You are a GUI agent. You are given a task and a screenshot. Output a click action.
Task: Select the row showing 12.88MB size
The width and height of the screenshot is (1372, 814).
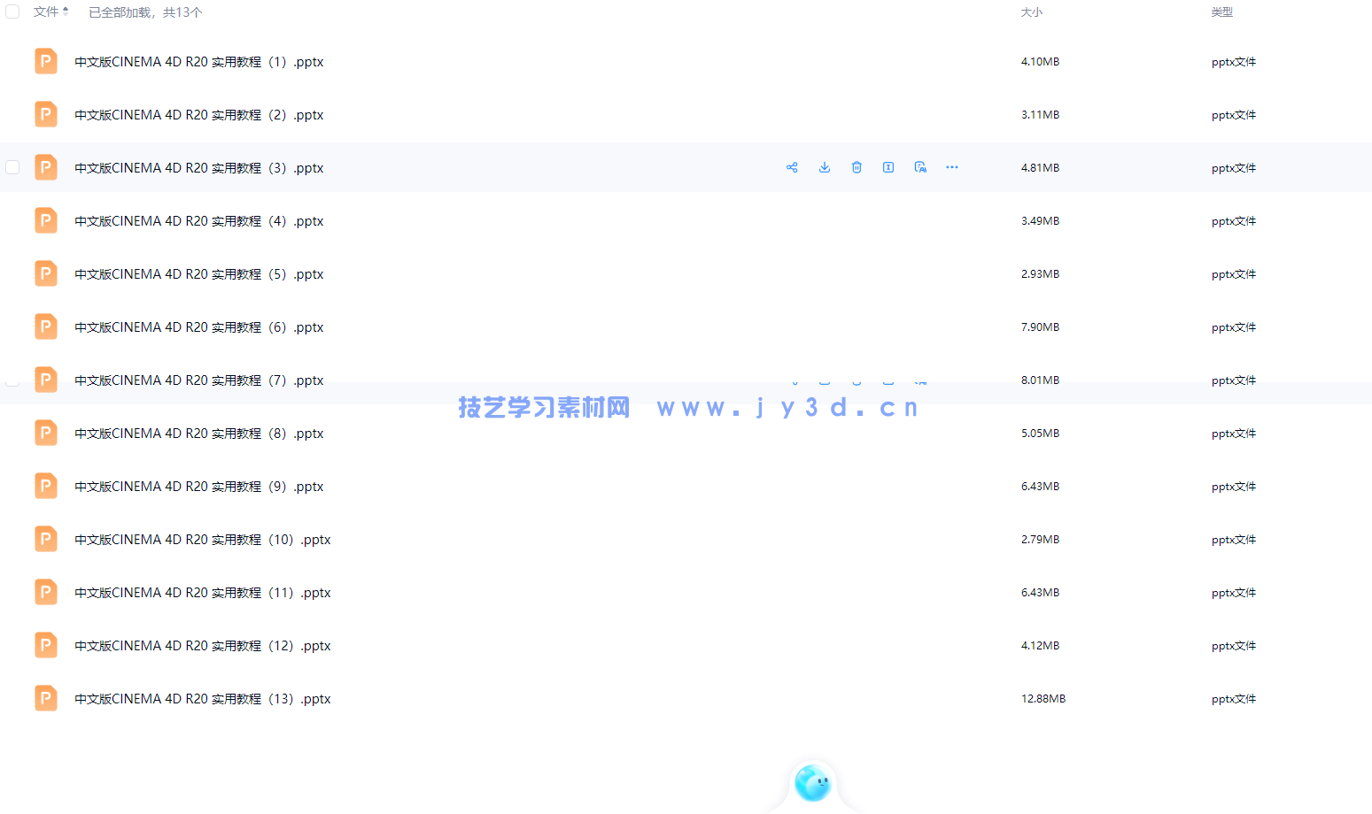tap(1043, 699)
